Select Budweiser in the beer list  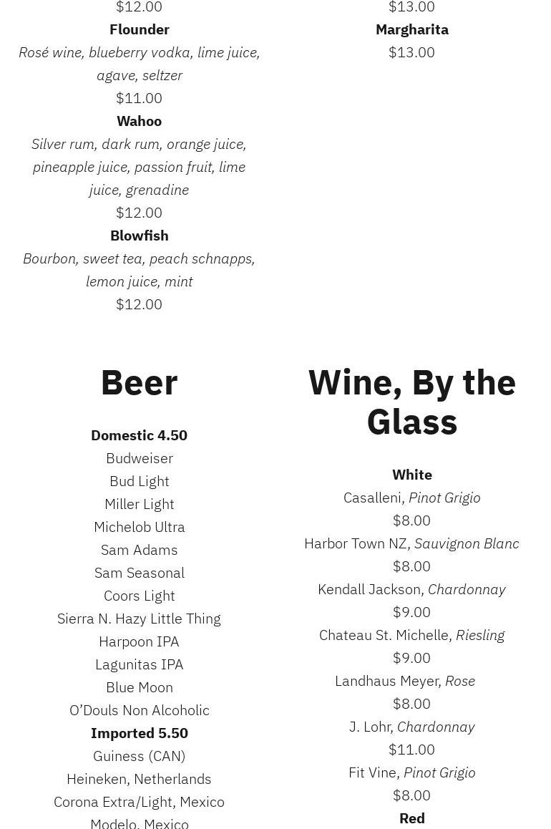point(140,458)
